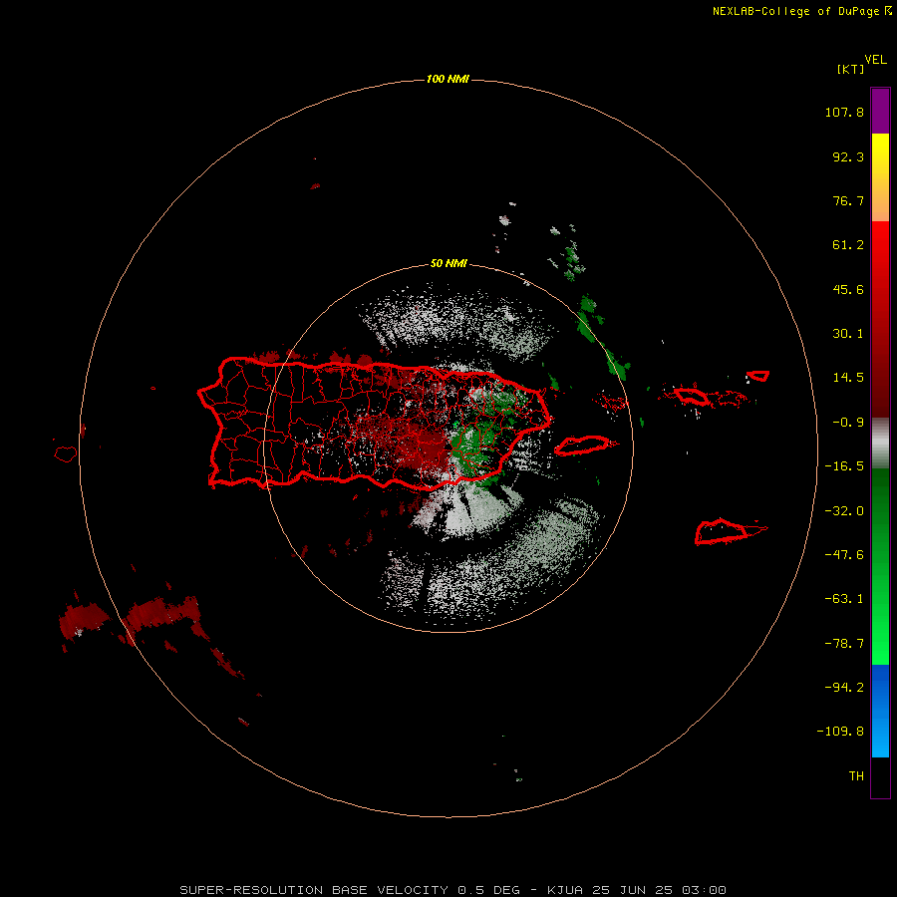Click the 100 NMI range ring label
Image resolution: width=897 pixels, height=897 pixels.
[x=448, y=79]
